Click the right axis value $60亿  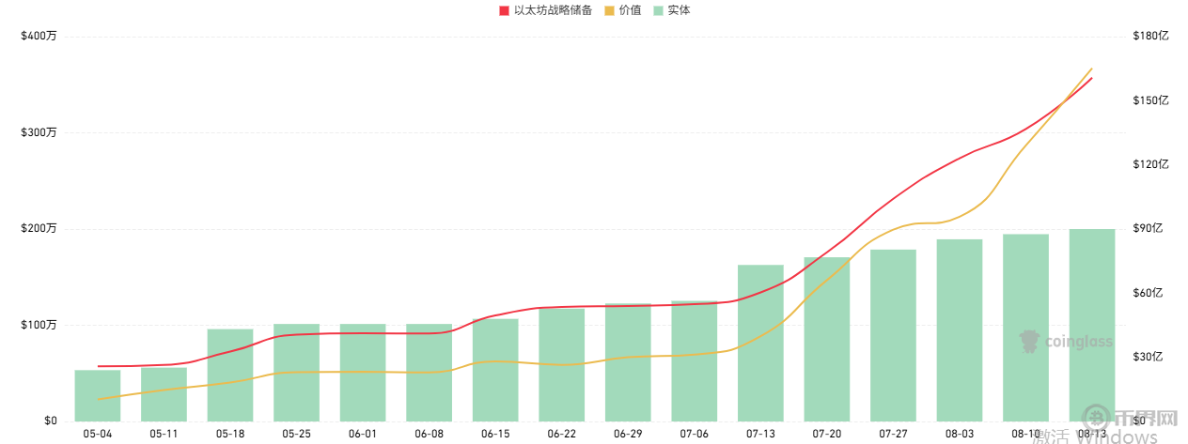coord(1148,293)
